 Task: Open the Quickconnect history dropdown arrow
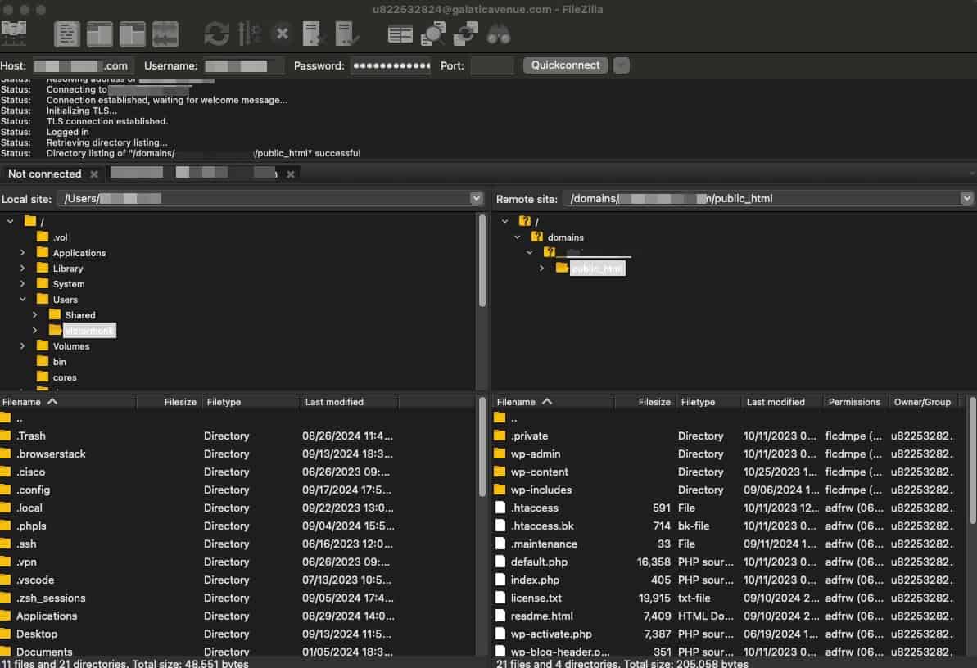(x=622, y=65)
